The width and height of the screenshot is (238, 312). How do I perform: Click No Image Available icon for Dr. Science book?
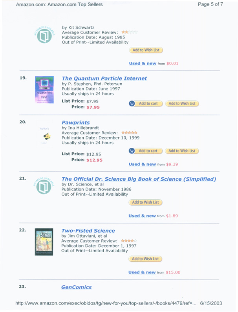pyautogui.click(x=44, y=185)
